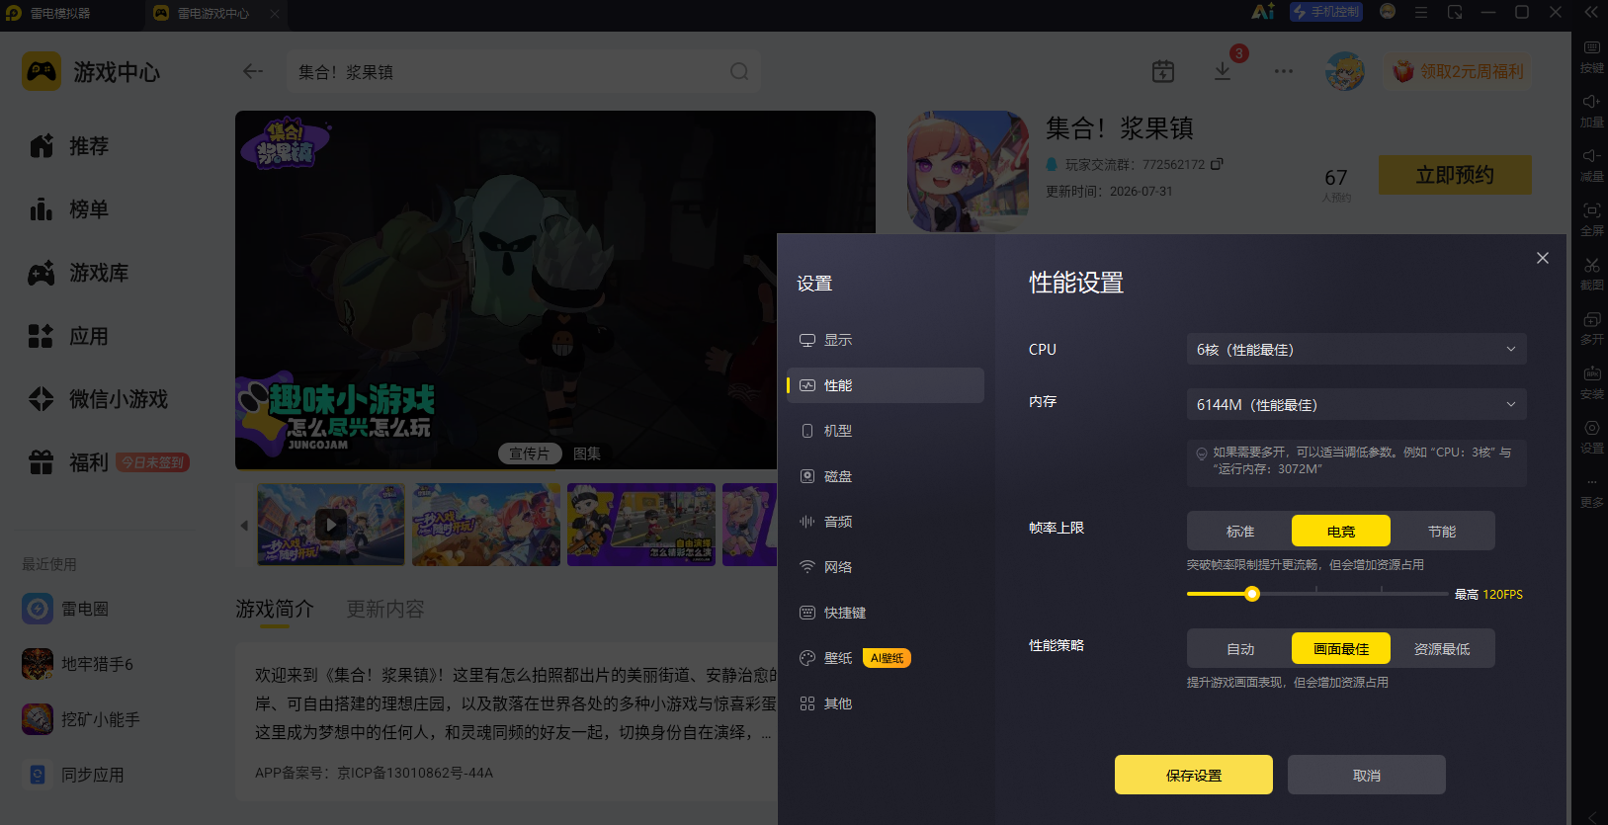Select 节能 frame rate limit
Image resolution: width=1608 pixels, height=825 pixels.
[x=1442, y=532]
